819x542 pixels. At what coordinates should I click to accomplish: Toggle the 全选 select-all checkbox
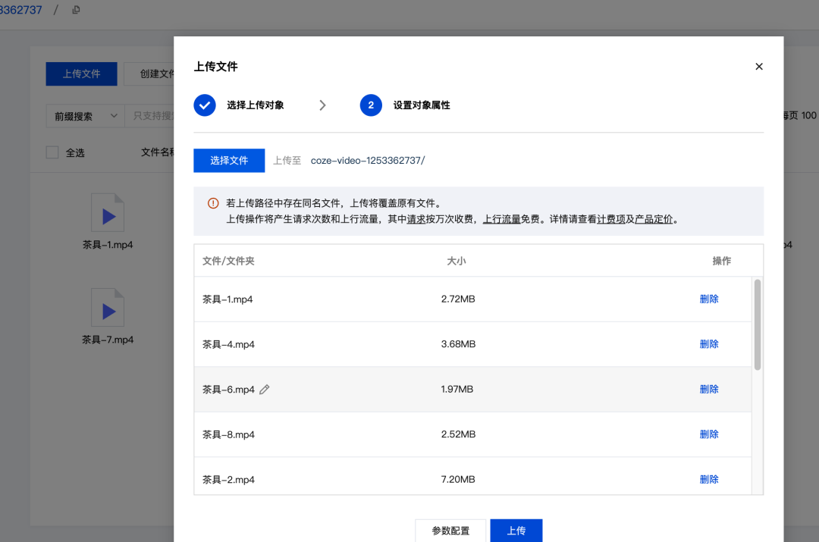52,152
